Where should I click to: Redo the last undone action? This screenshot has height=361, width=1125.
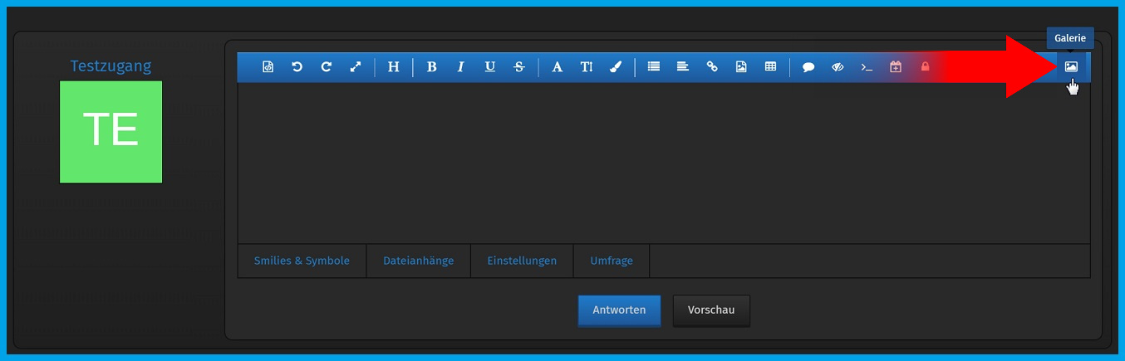click(x=326, y=67)
